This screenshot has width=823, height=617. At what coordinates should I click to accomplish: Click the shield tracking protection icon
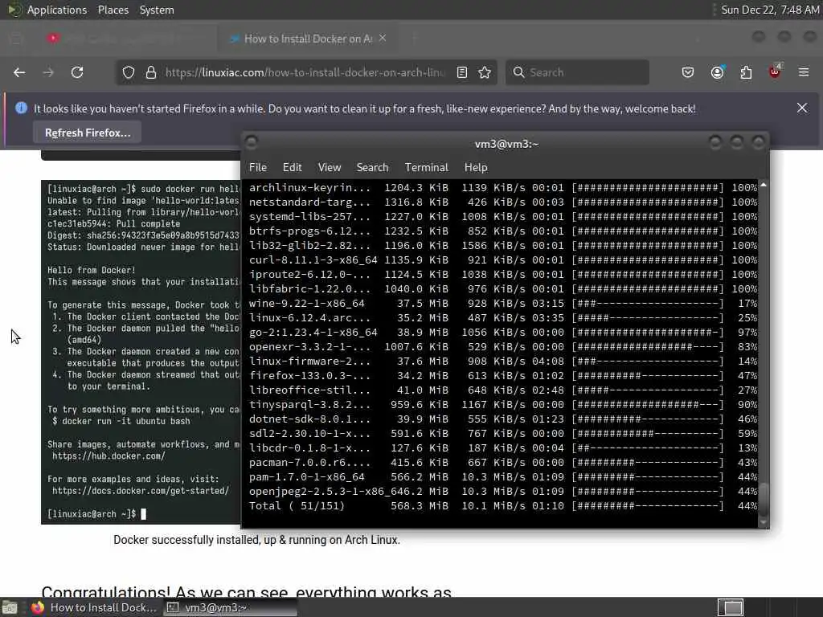click(129, 72)
